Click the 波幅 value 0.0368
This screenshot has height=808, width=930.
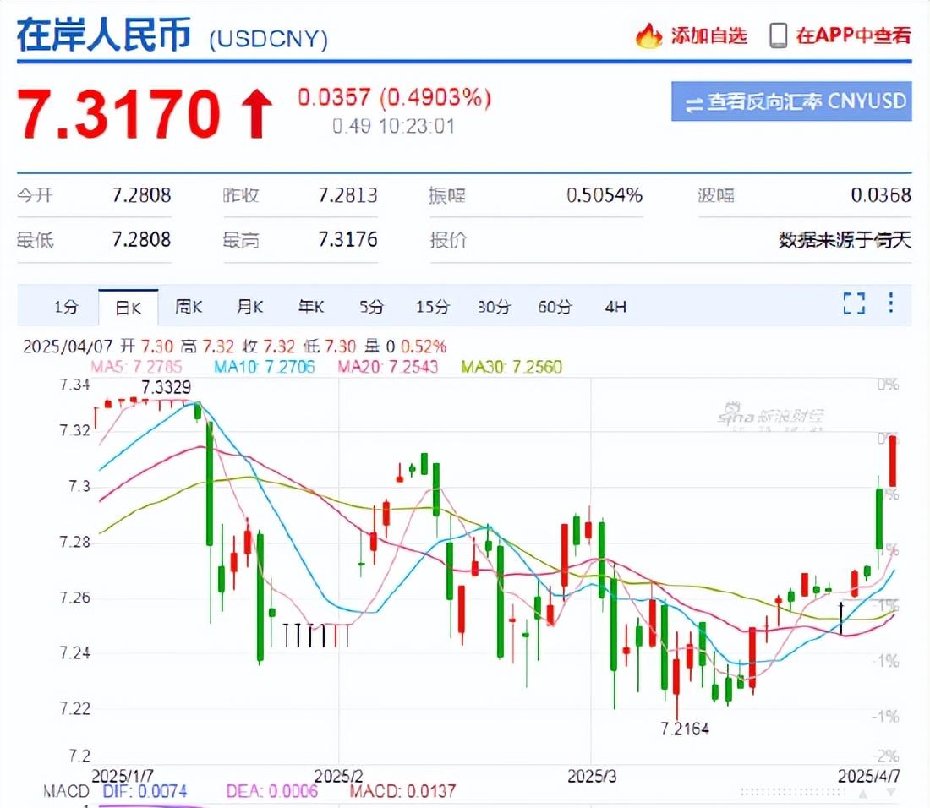coord(881,195)
